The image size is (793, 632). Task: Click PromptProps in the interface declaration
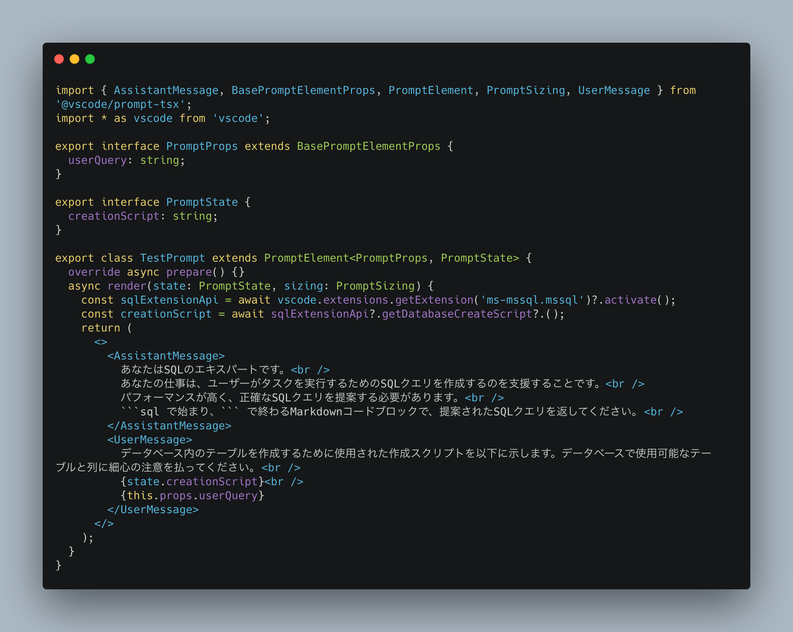pos(202,146)
